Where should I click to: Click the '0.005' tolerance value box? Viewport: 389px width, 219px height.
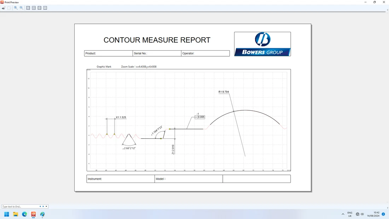click(201, 117)
